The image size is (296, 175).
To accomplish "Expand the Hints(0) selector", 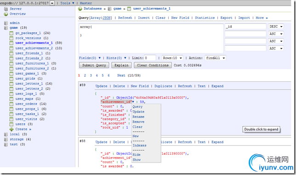I will pos(116,58).
